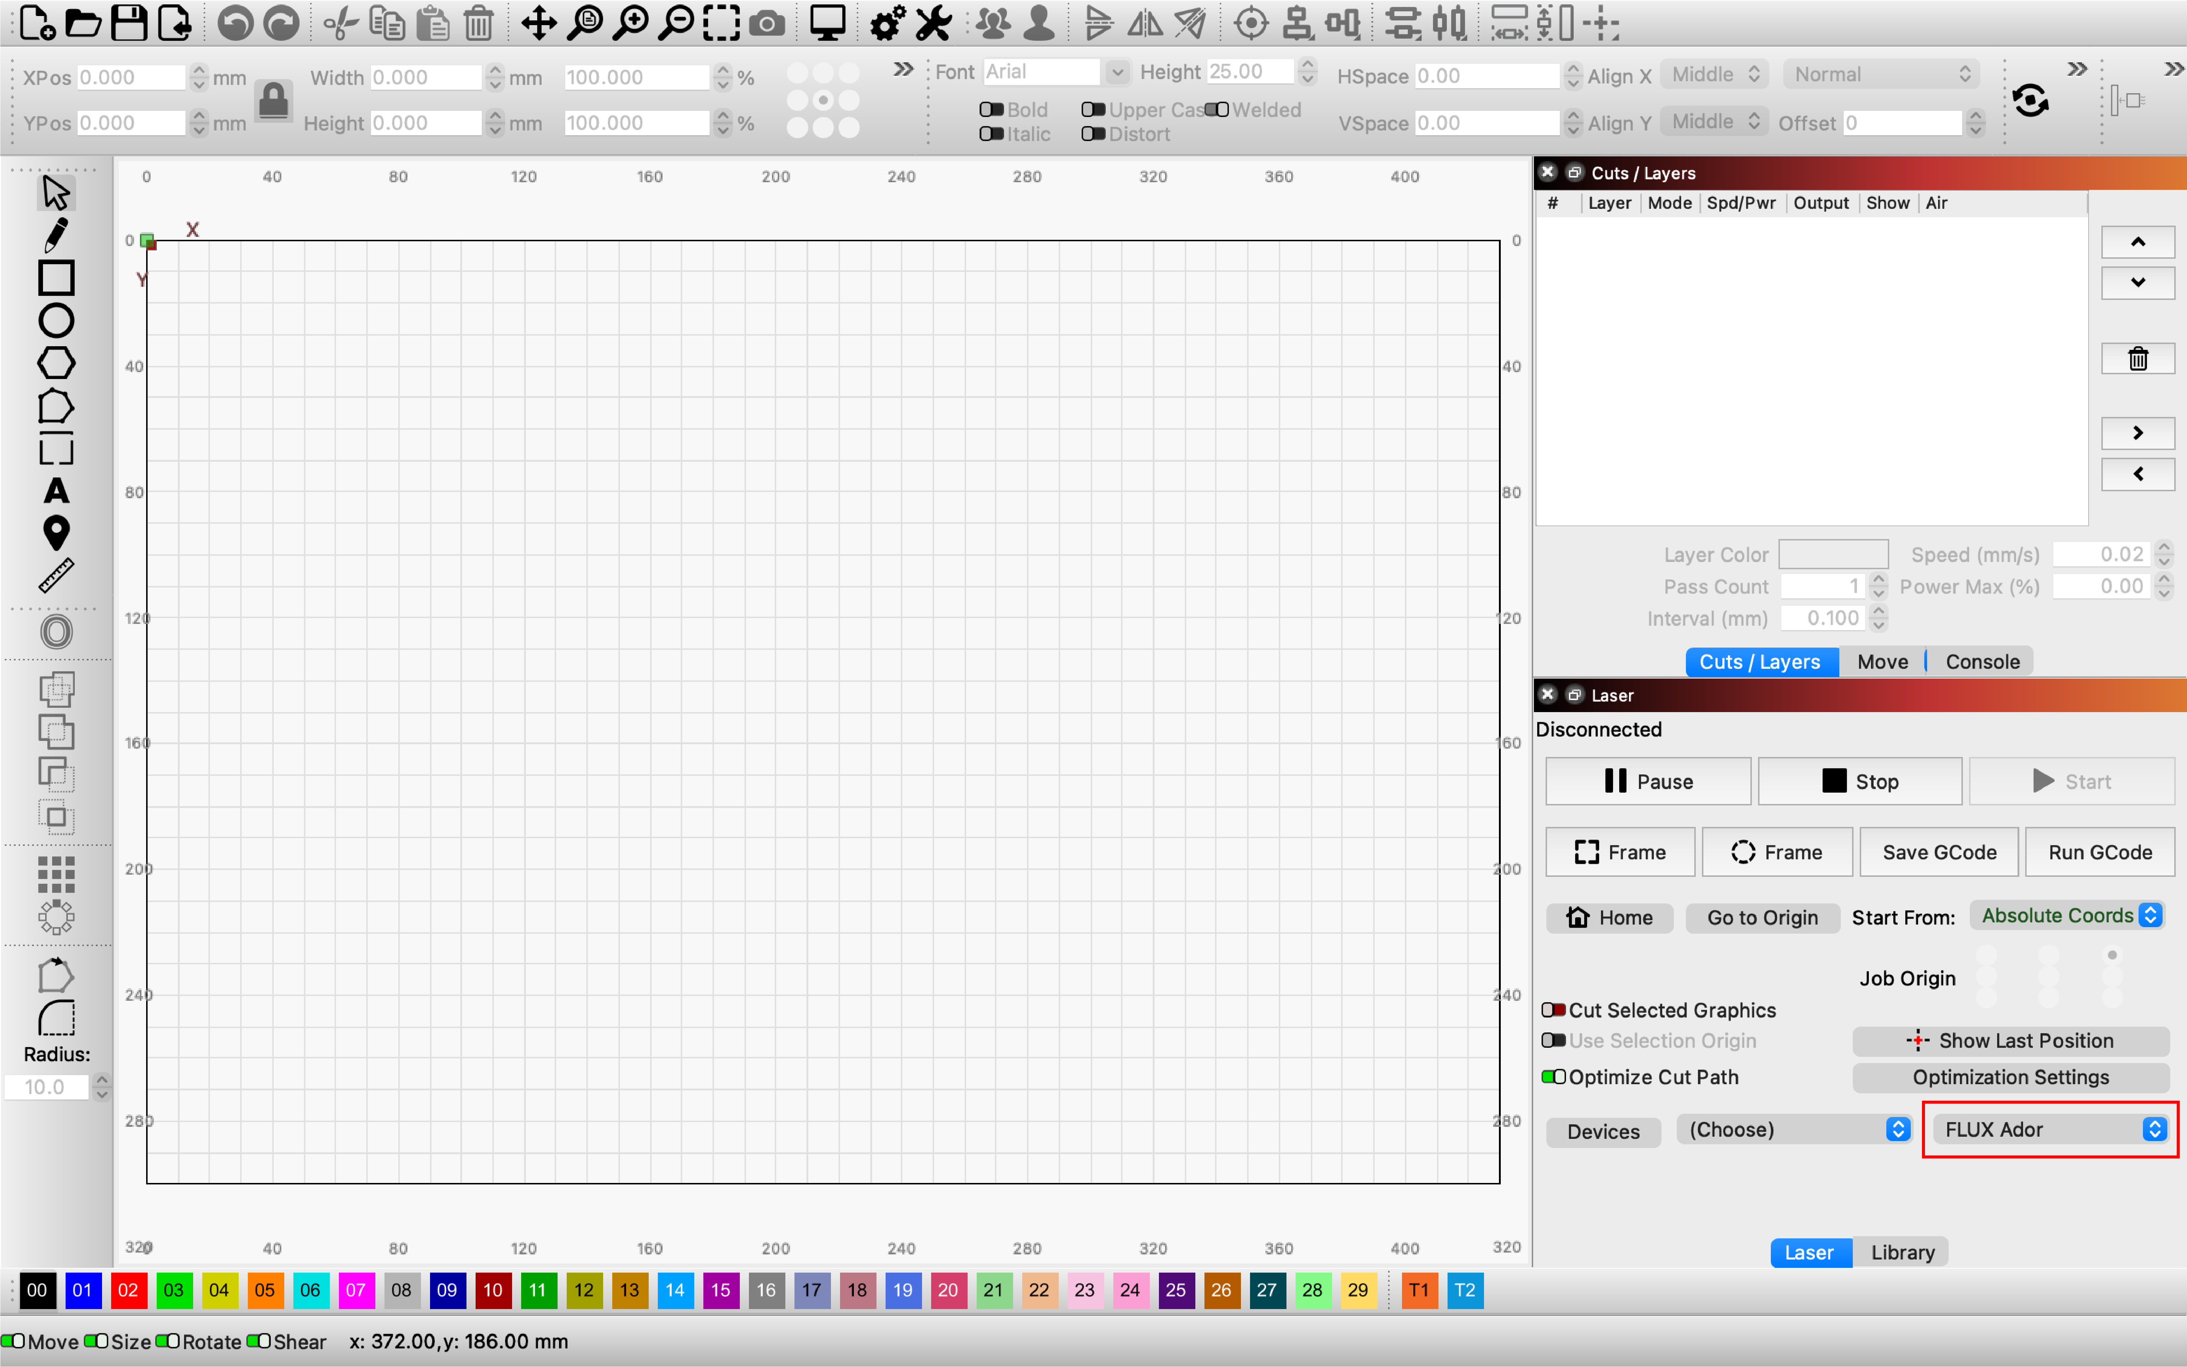Open Grid Array tool
The width and height of the screenshot is (2187, 1367).
click(56, 874)
